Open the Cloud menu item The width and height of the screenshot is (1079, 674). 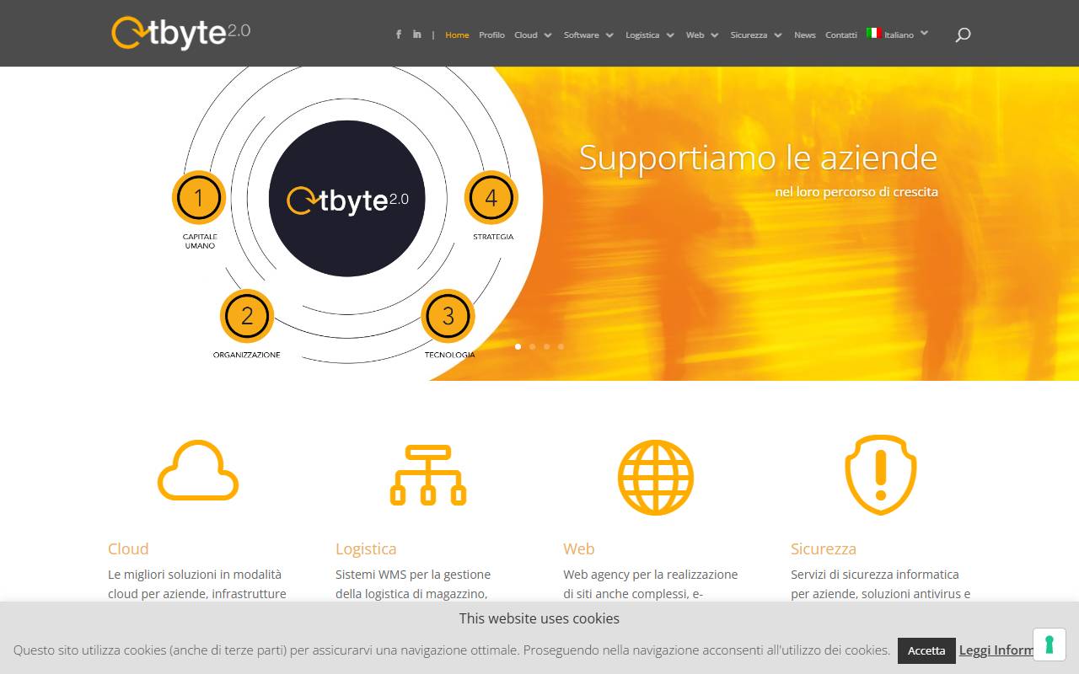pos(526,35)
